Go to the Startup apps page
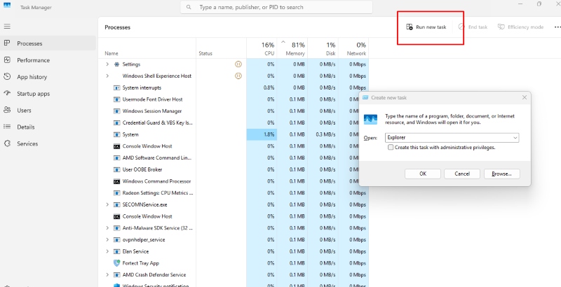Viewport: 561px width, 287px height. coord(48,94)
